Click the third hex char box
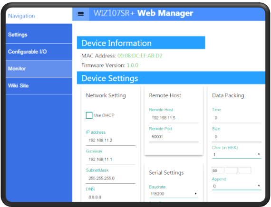The height and width of the screenshot is (207, 271). coord(245,170)
